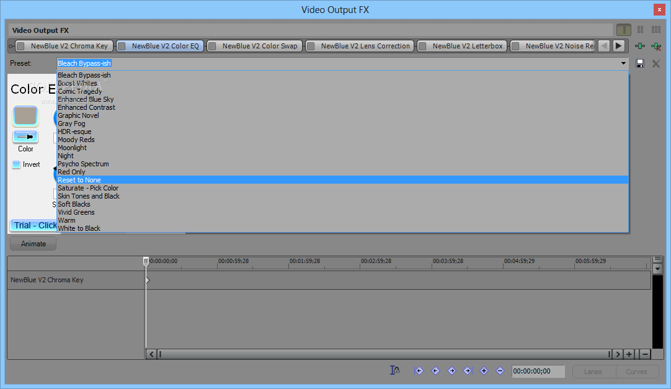671x389 pixels.
Task: Choose the Bleach Bypass-ish preset from list
Action: coord(343,75)
